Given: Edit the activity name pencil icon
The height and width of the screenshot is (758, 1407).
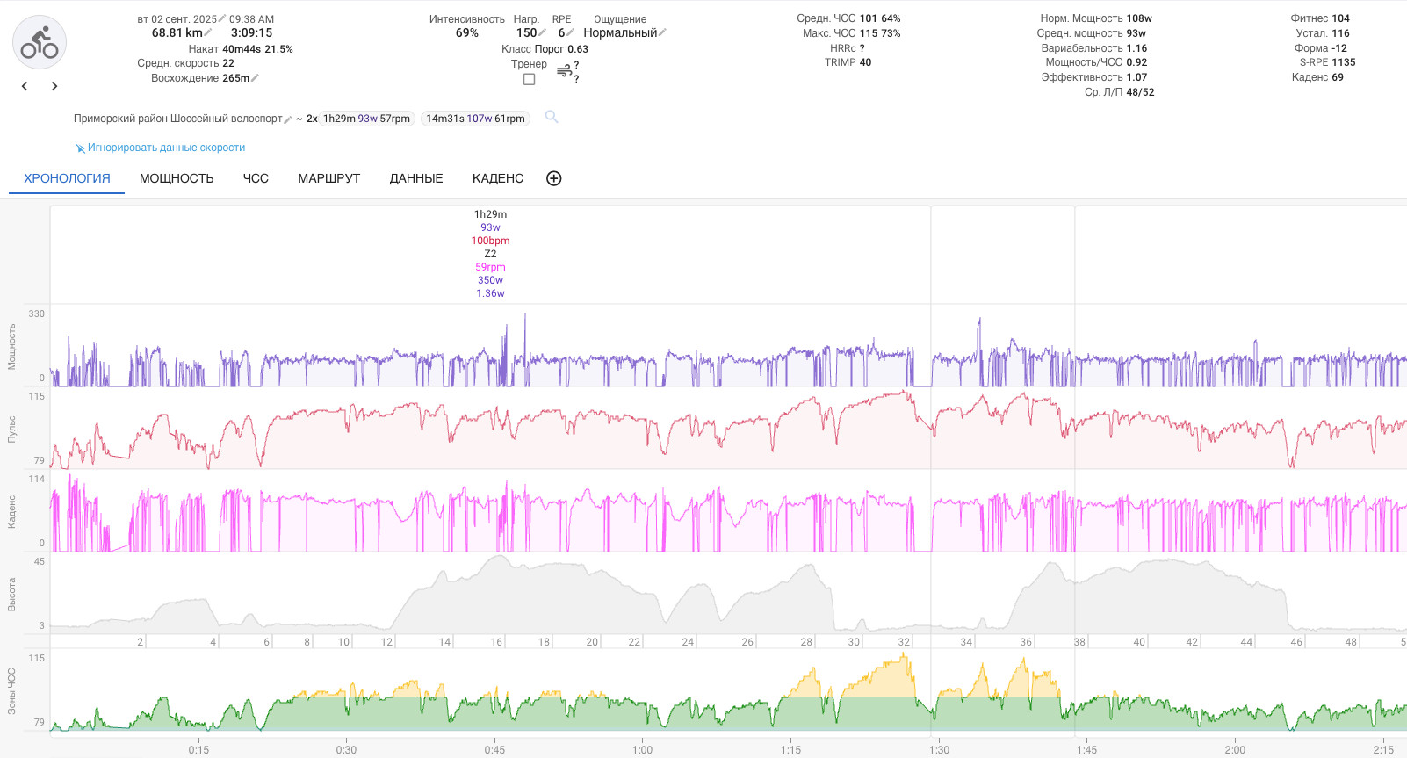Looking at the screenshot, I should click(x=288, y=119).
